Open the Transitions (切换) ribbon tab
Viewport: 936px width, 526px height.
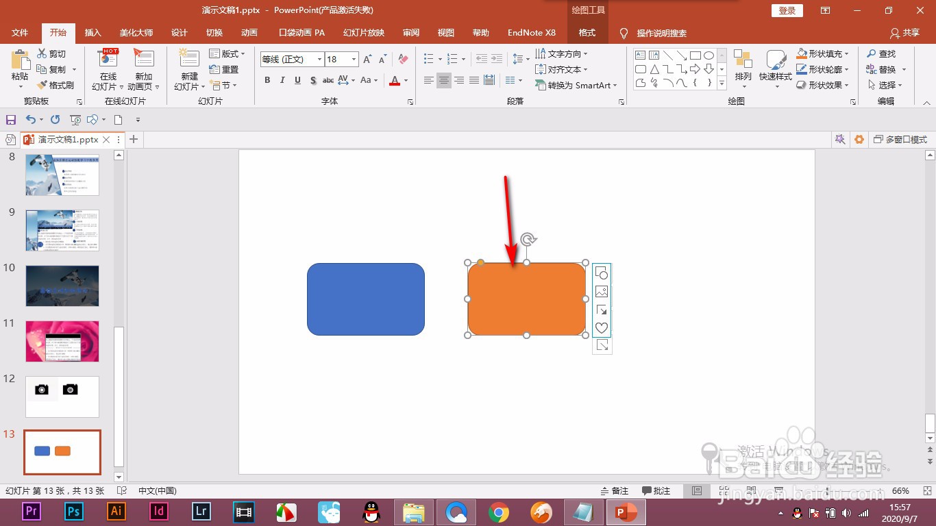pyautogui.click(x=214, y=33)
